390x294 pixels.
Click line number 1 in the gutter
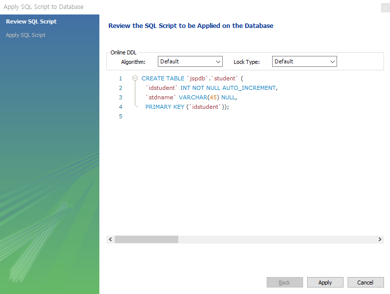(x=121, y=78)
